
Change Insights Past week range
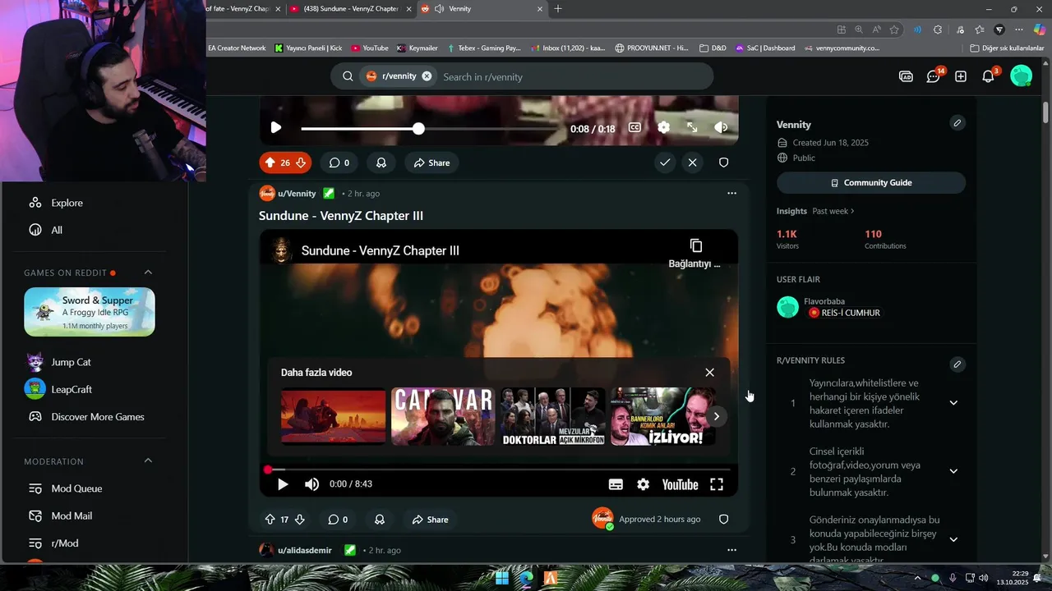click(x=833, y=211)
